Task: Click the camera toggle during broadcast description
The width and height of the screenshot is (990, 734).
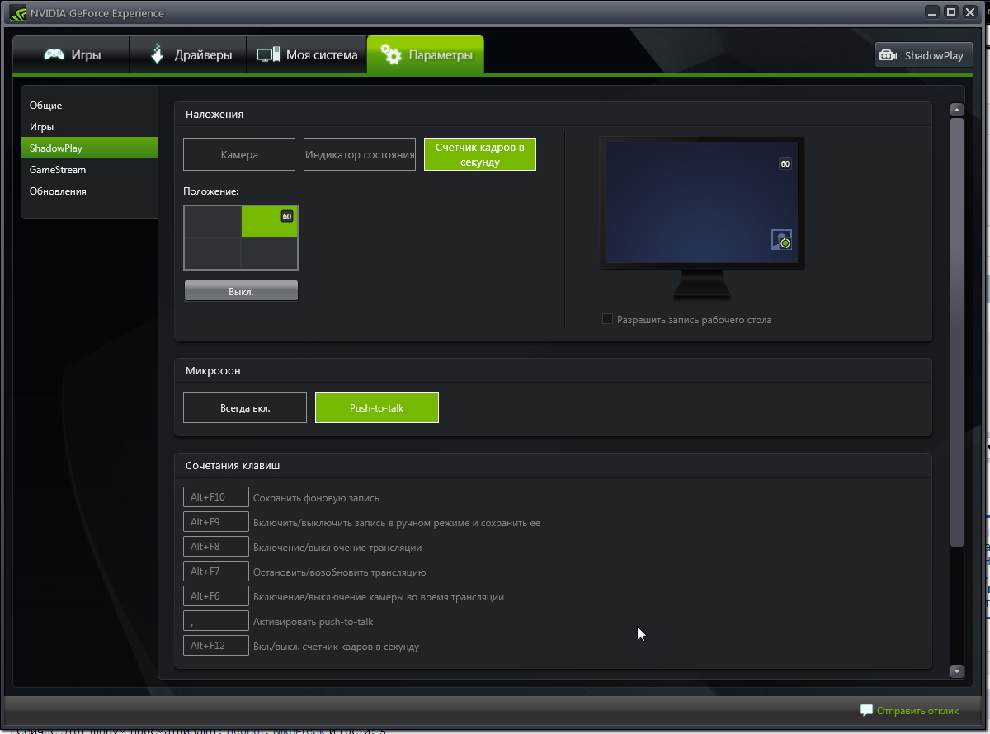Action: [x=379, y=597]
